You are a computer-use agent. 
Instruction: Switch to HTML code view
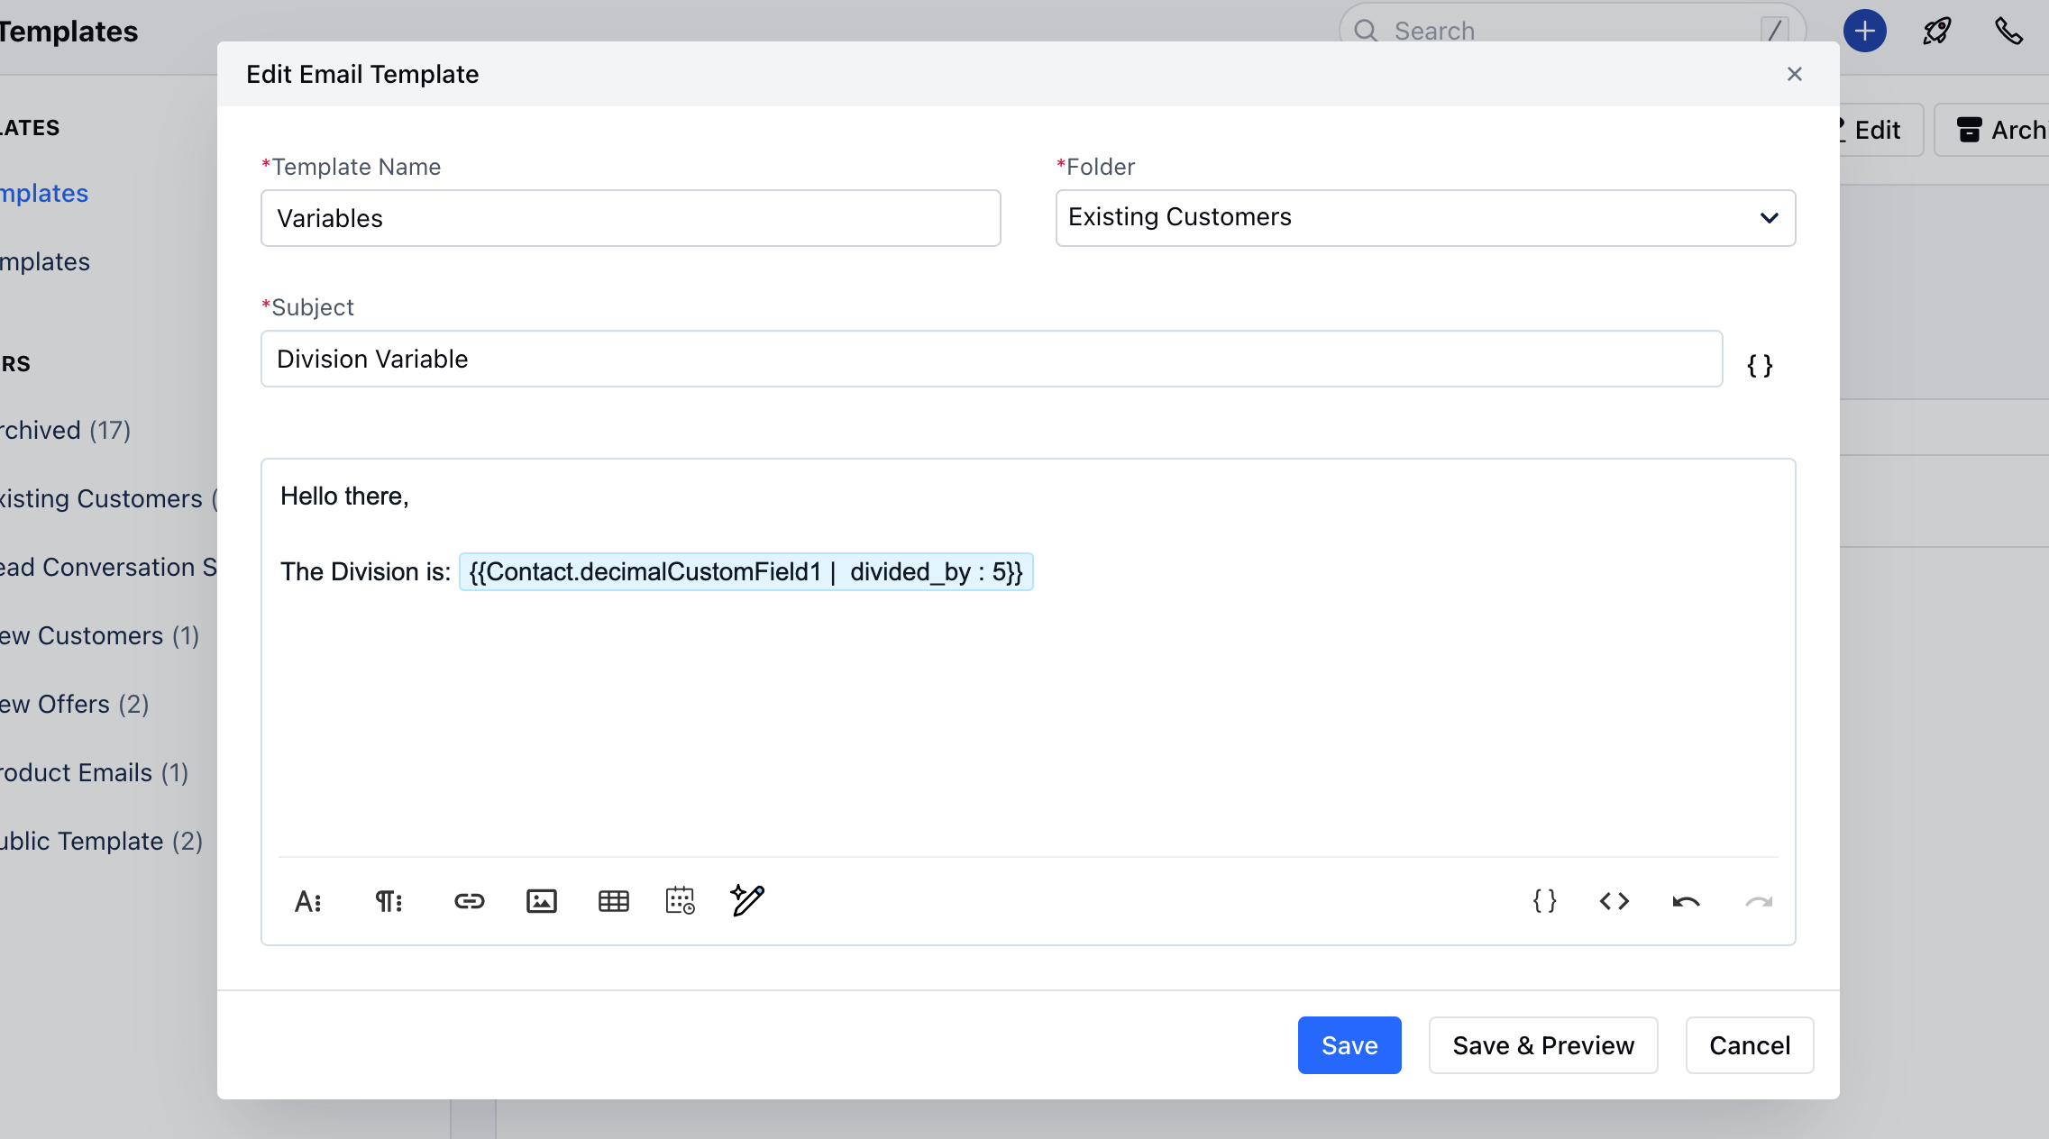[x=1614, y=901]
